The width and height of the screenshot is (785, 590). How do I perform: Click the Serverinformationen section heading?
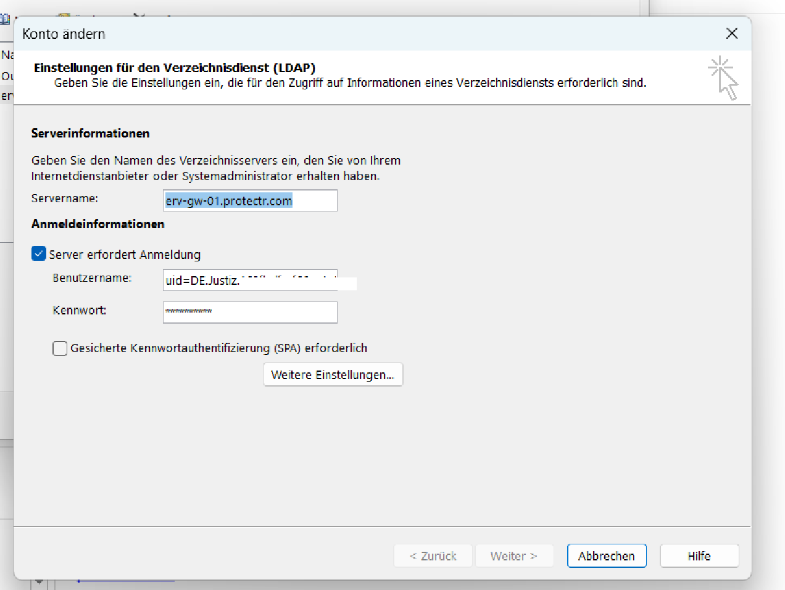(x=90, y=133)
